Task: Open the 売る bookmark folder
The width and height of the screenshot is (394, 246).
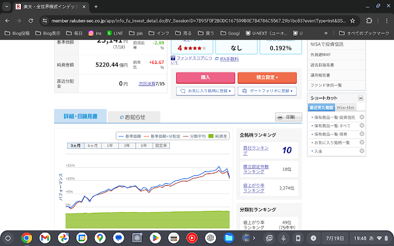Action: pyautogui.click(x=183, y=33)
